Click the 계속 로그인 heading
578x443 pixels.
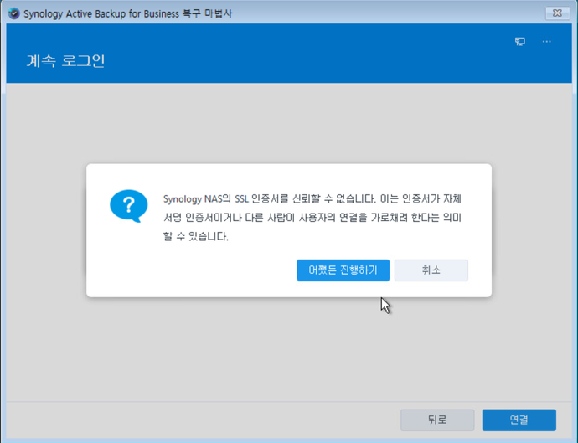[65, 61]
